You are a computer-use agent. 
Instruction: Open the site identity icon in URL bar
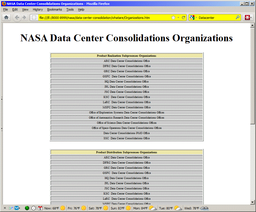(34, 17)
